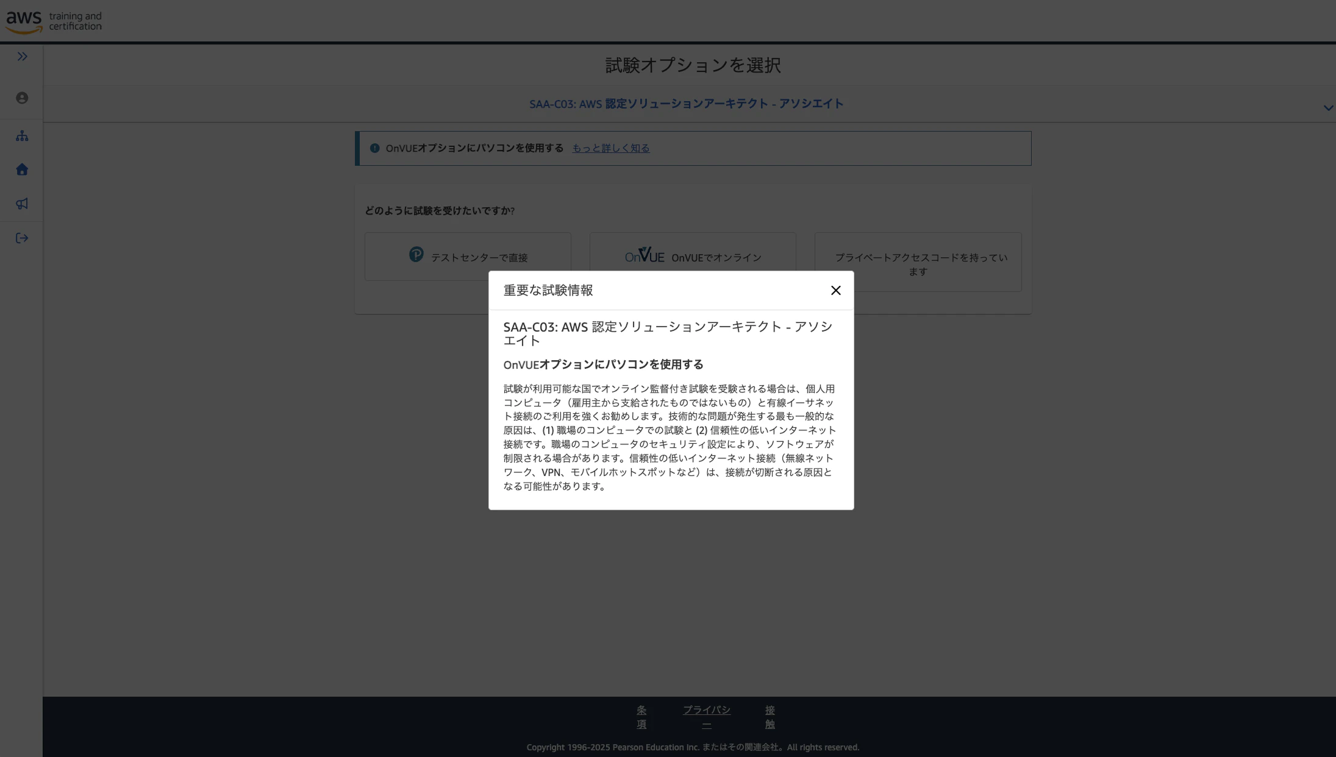The height and width of the screenshot is (757, 1336).
Task: Open the プライバシー footer link
Action: (x=707, y=717)
